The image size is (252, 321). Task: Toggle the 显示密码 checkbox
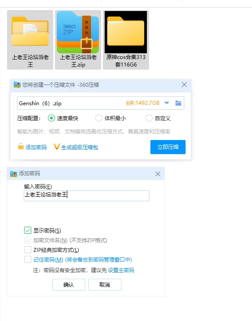click(x=28, y=230)
